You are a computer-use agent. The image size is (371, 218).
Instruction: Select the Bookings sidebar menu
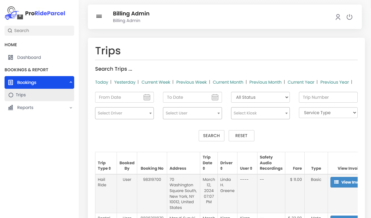point(39,82)
